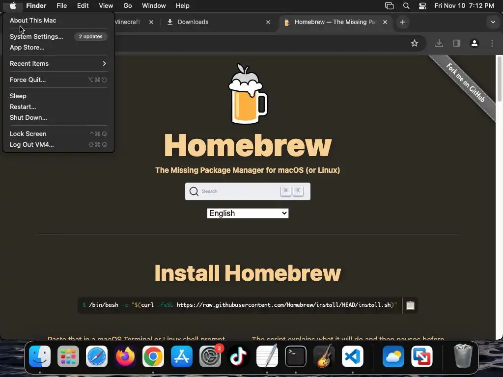Open the Window menu
The width and height of the screenshot is (503, 377).
point(154,5)
